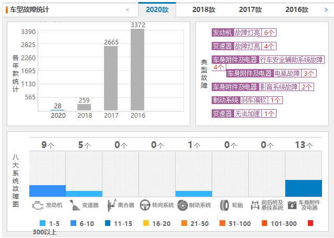
Task: Select the 2017款 tab
Action: (x=250, y=9)
